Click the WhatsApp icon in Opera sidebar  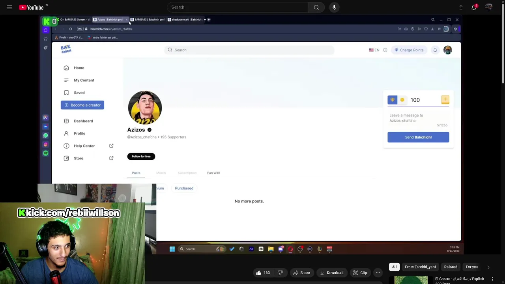coord(46,136)
